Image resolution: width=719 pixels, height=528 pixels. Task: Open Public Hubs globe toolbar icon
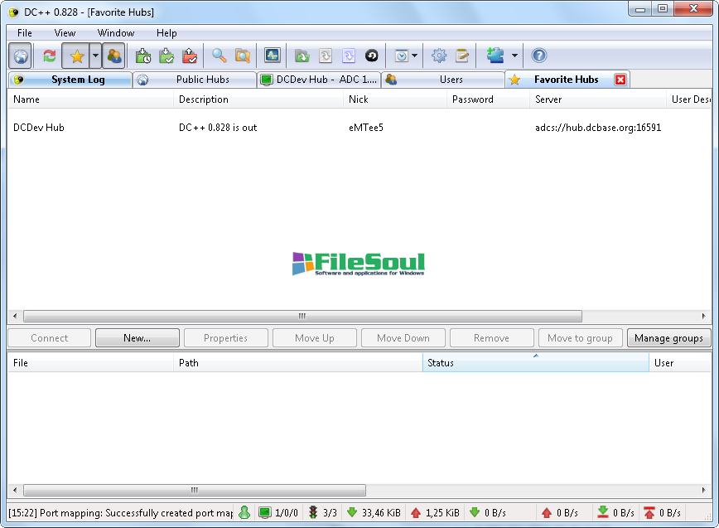[x=20, y=56]
